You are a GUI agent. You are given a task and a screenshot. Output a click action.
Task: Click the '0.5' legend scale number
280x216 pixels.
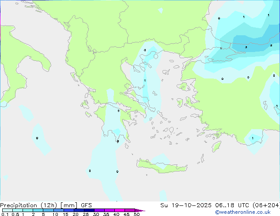point(15,214)
